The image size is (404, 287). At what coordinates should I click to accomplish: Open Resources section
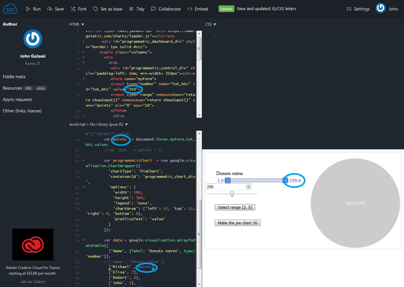12,88
